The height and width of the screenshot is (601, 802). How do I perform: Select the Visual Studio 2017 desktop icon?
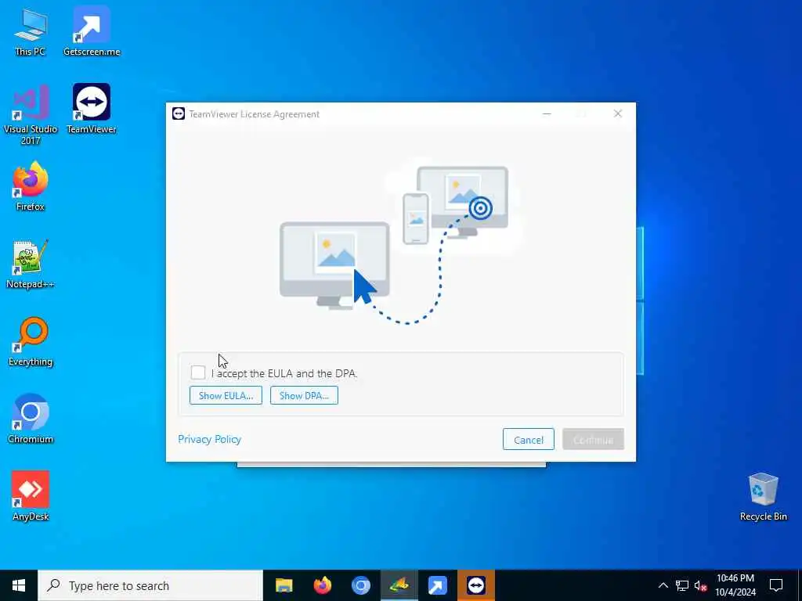tap(31, 114)
